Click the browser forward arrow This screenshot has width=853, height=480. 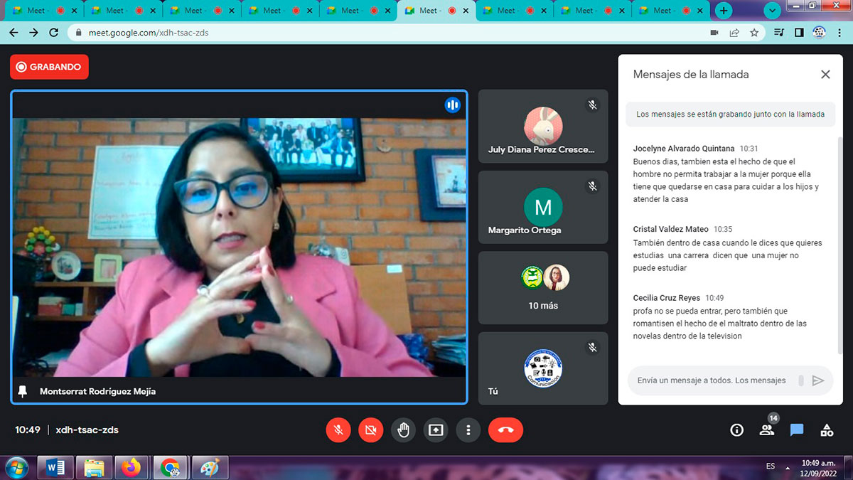(33, 33)
